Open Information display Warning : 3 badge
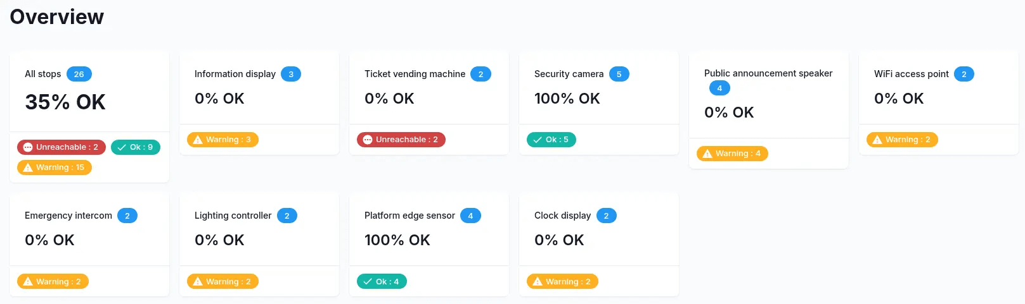Screen dimensions: 1025x304 tap(222, 140)
